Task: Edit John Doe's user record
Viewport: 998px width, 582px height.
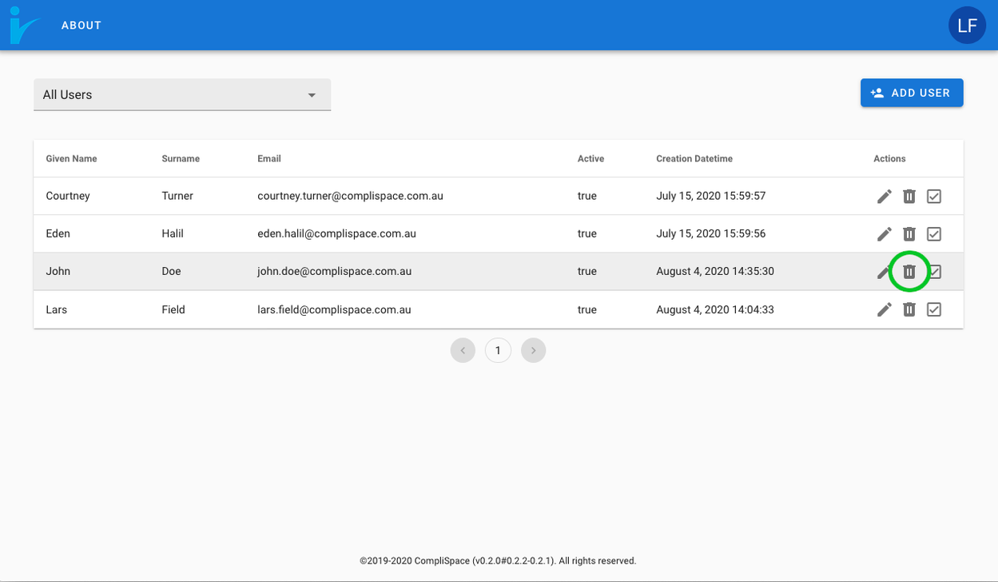Action: (884, 272)
